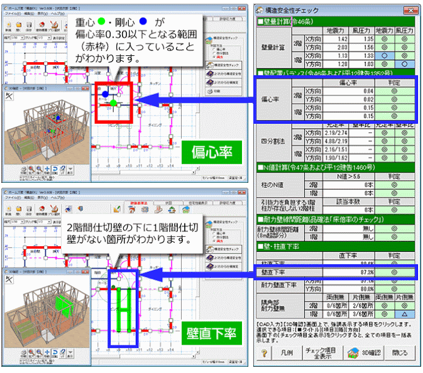Expand 表示 dropdown in upper 3D window

(x=70, y=170)
